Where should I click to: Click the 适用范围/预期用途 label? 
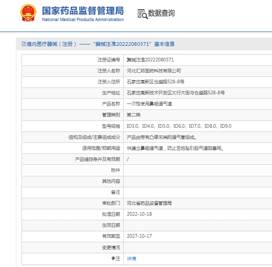101,148
